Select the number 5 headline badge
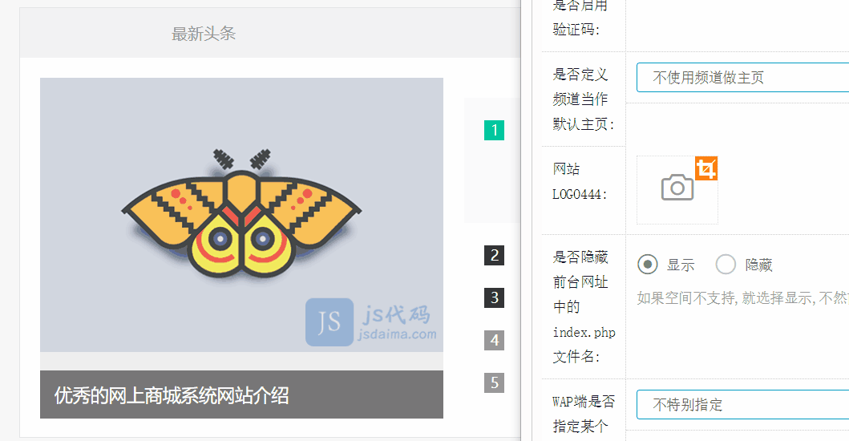The height and width of the screenshot is (441, 849). (495, 382)
